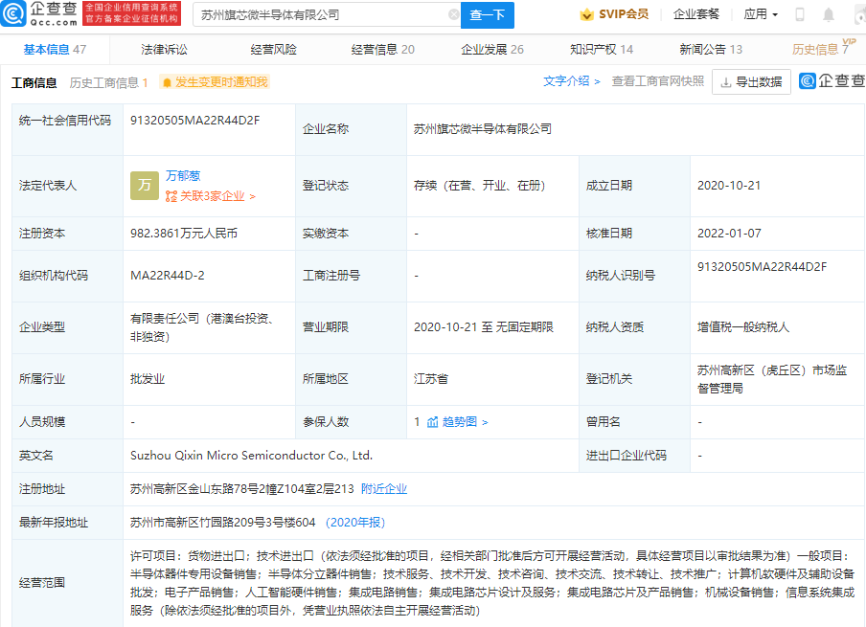866x627 pixels.
Task: Switch to the 新闻公告 13 tab
Action: (711, 50)
